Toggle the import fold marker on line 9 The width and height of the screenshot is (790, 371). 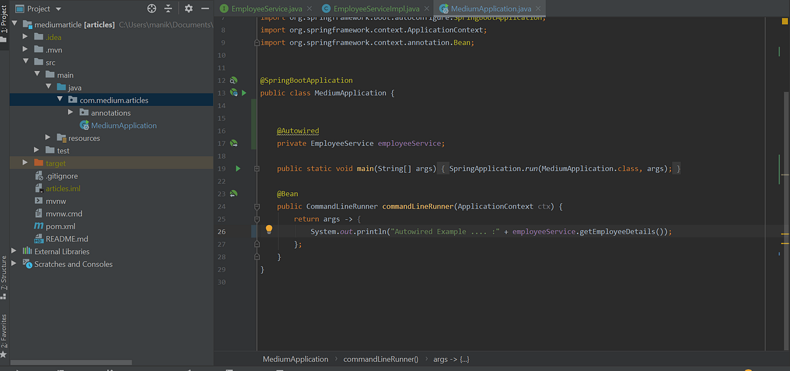point(257,43)
